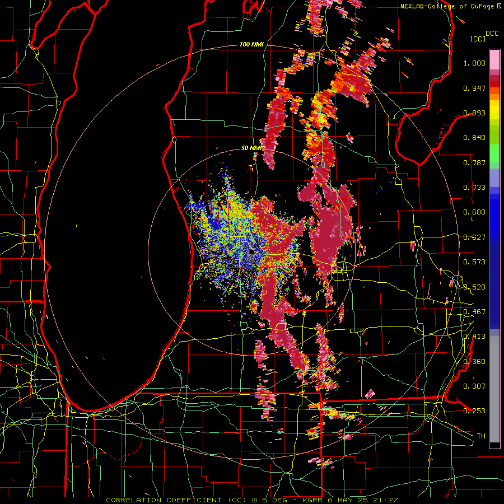Click the 0.787 legend value

point(474,162)
